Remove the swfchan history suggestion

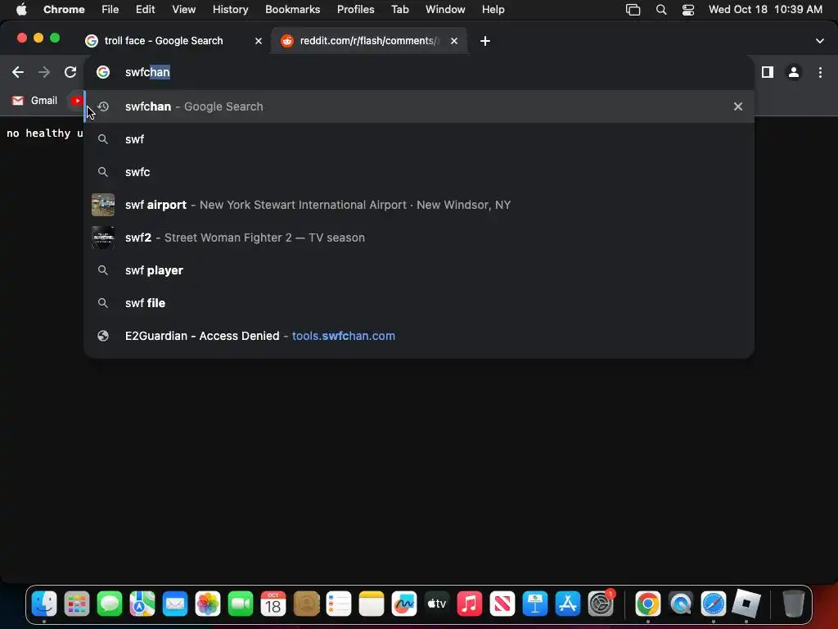point(737,106)
